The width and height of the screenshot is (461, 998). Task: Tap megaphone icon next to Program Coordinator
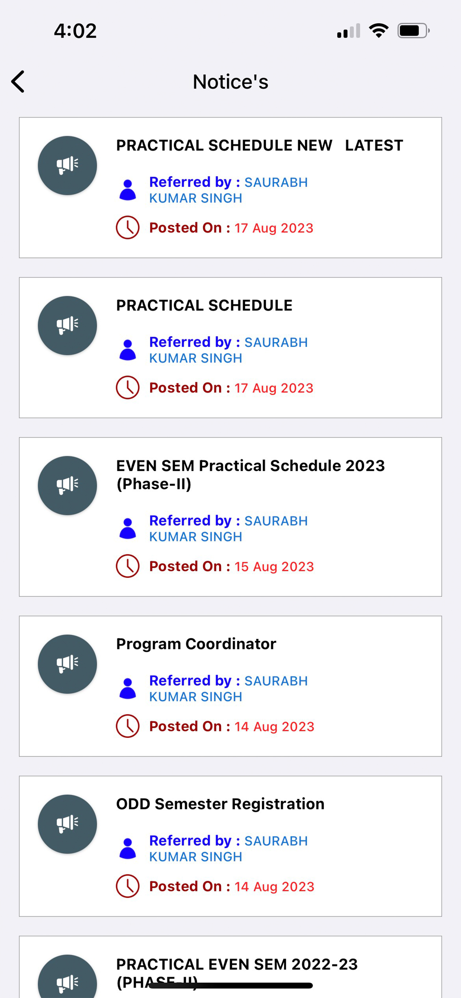click(x=67, y=664)
